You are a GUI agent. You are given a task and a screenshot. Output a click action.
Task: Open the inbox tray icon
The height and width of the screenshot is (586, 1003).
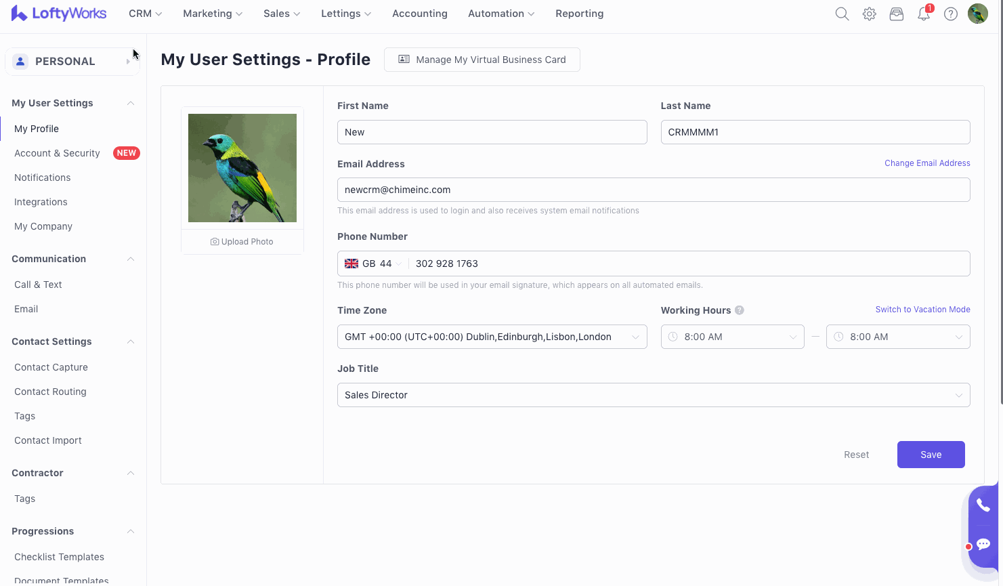tap(897, 14)
